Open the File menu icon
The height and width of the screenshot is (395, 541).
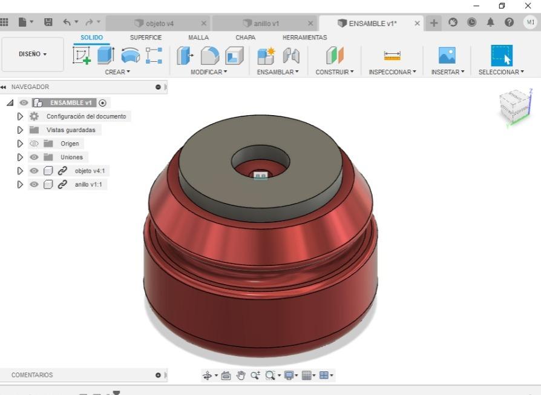pyautogui.click(x=22, y=22)
